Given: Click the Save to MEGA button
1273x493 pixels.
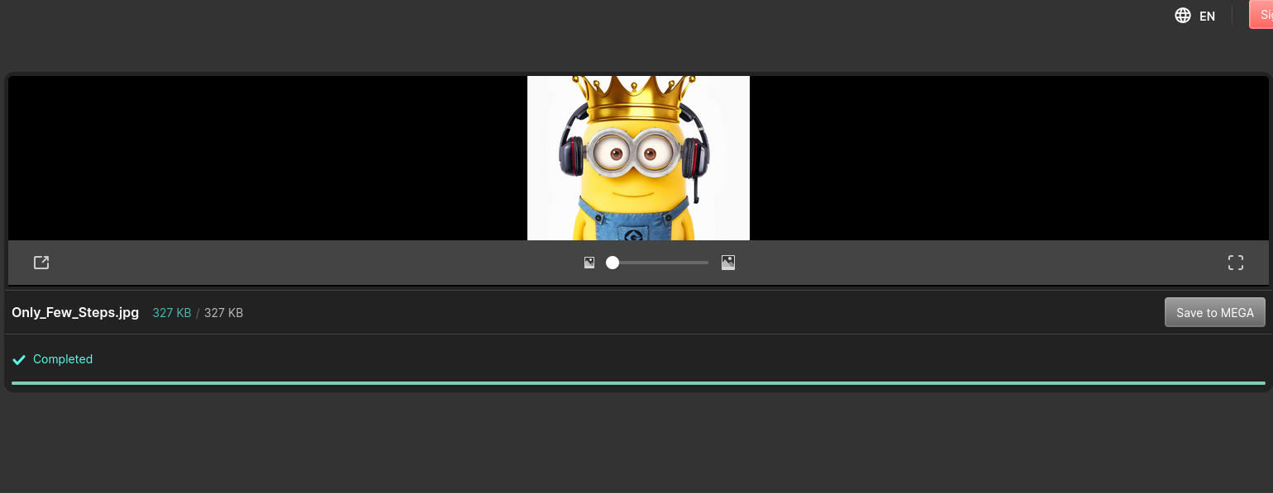Looking at the screenshot, I should [x=1215, y=312].
